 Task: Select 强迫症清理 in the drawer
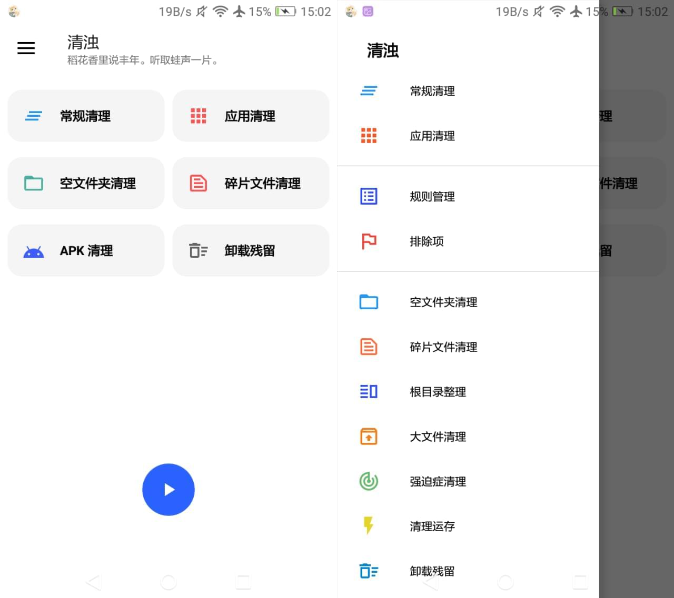468,481
